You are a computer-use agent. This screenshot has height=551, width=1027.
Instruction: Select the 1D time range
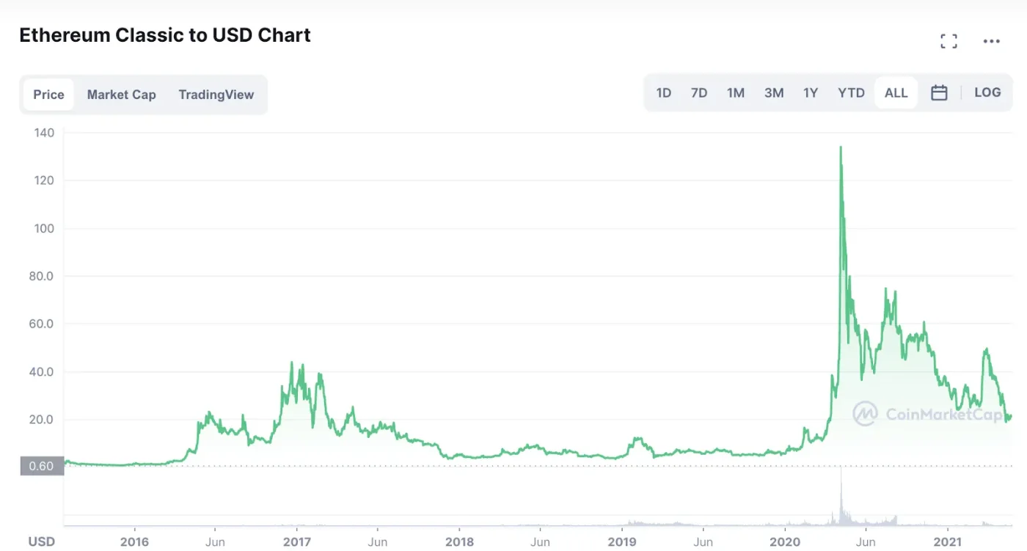tap(663, 92)
